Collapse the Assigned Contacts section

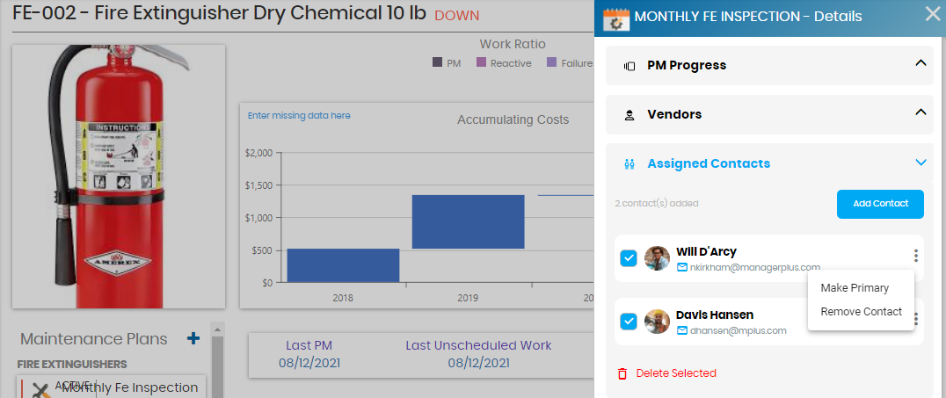921,163
